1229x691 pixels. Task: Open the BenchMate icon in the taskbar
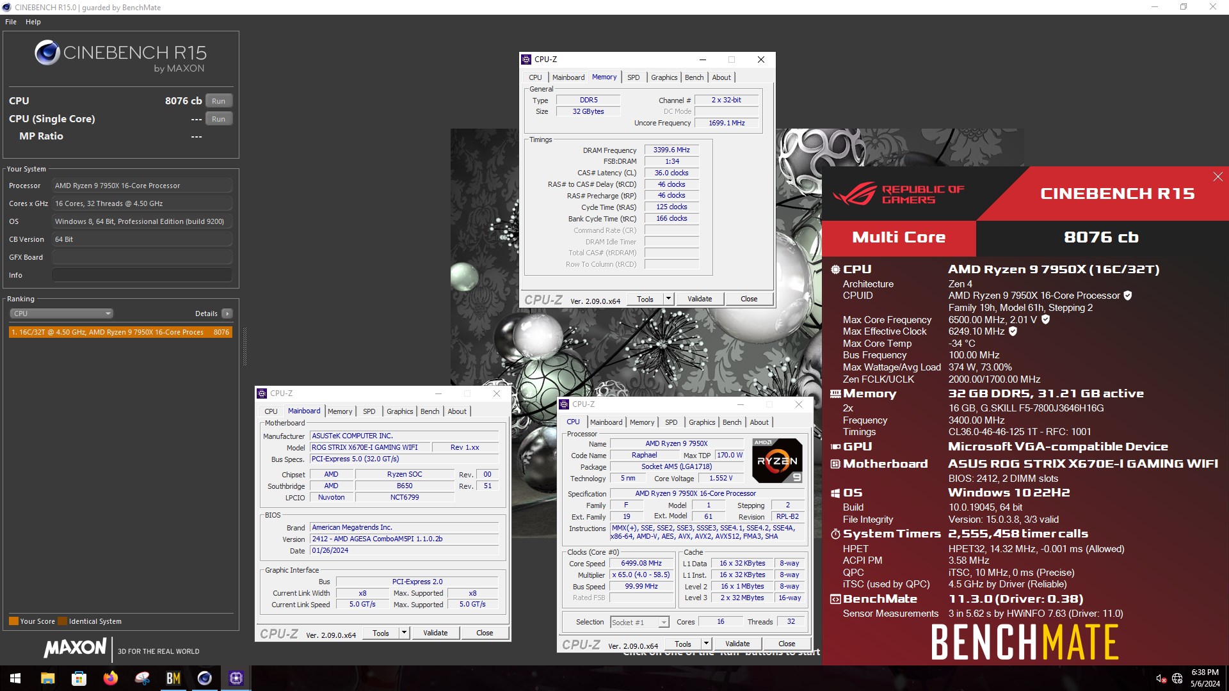173,678
